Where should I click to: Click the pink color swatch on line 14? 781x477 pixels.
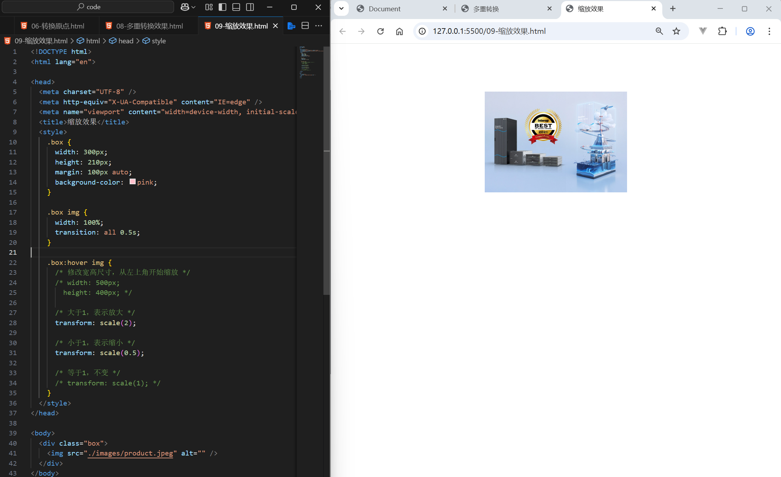[132, 181]
